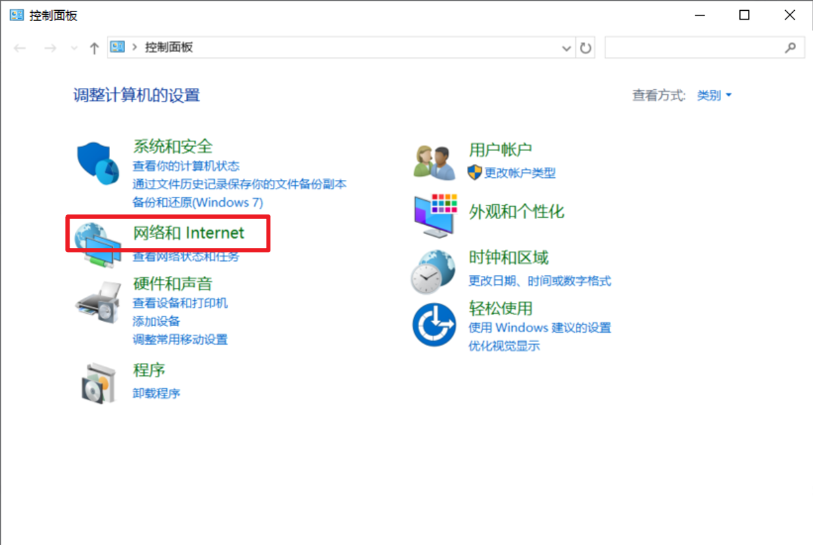813x545 pixels.
Task: Click the 添加设备 link
Action: point(156,321)
